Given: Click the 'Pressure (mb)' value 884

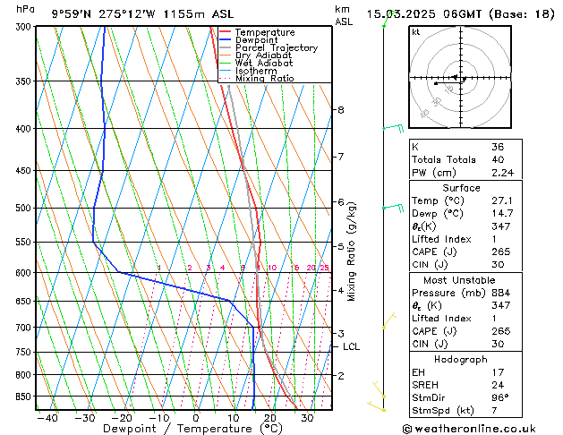Looking at the screenshot, I should 501,293.
